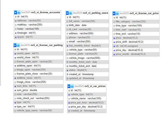
Task: Open options gear for nv5_vi_license_accounts table
Action: click(19, 12)
